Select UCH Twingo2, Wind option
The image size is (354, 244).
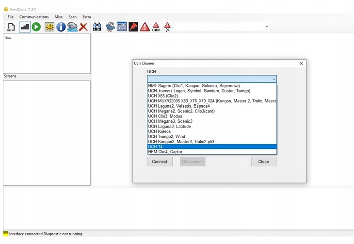(x=212, y=136)
